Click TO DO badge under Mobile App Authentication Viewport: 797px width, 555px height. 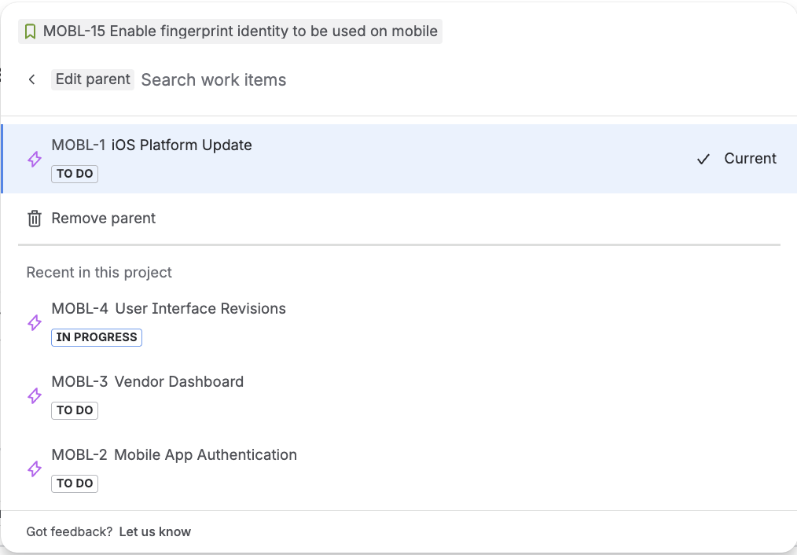pyautogui.click(x=75, y=483)
